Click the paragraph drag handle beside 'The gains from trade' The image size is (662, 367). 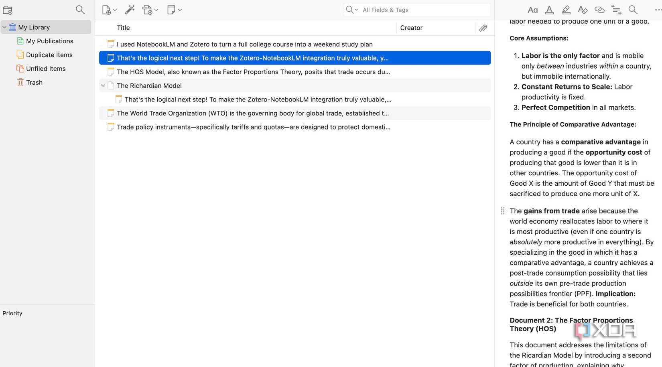tap(502, 211)
